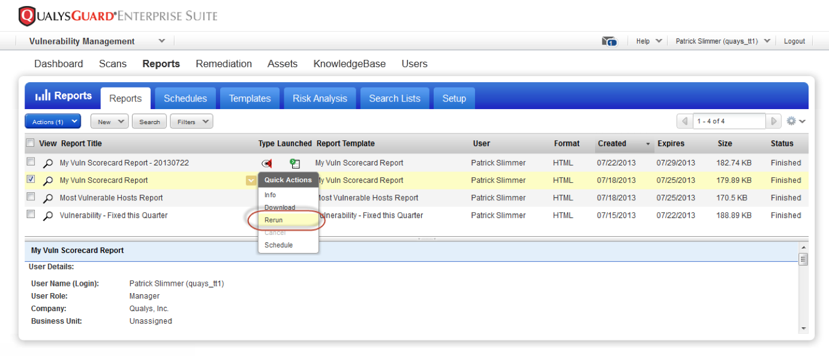
Task: Click the Search button
Action: [149, 122]
